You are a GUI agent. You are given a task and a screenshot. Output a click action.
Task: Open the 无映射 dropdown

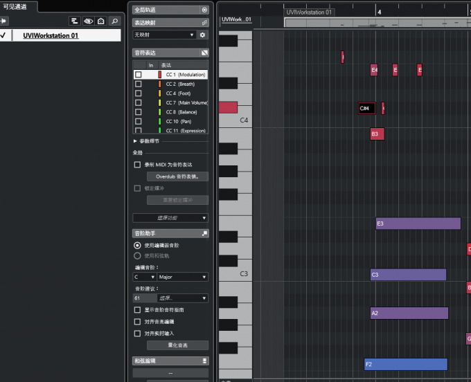pyautogui.click(x=164, y=35)
